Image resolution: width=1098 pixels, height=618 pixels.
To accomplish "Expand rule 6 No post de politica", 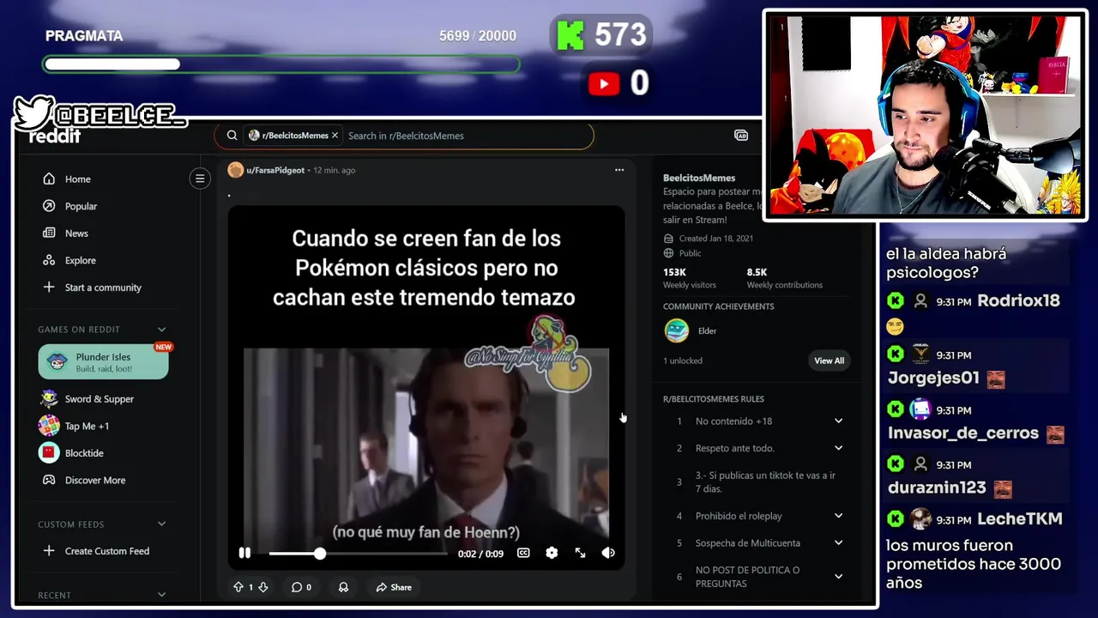I will coord(758,577).
